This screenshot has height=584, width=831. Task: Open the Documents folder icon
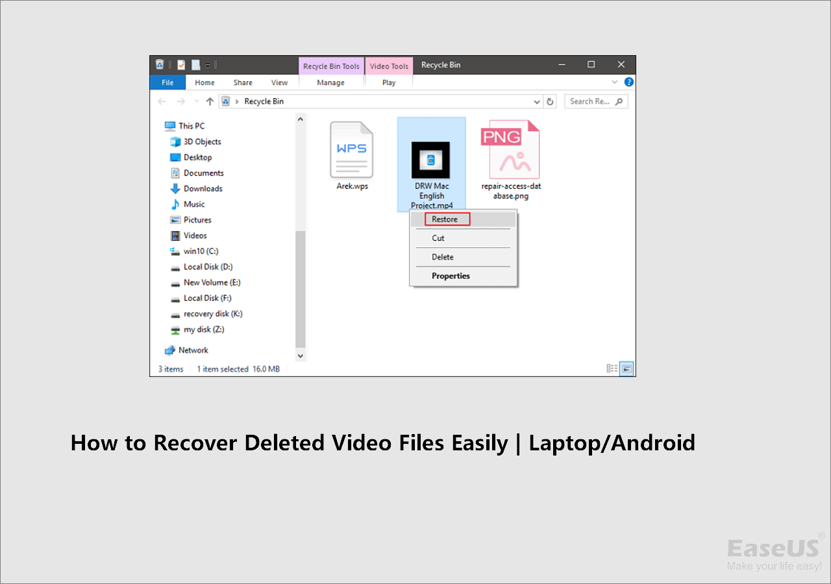coord(175,173)
